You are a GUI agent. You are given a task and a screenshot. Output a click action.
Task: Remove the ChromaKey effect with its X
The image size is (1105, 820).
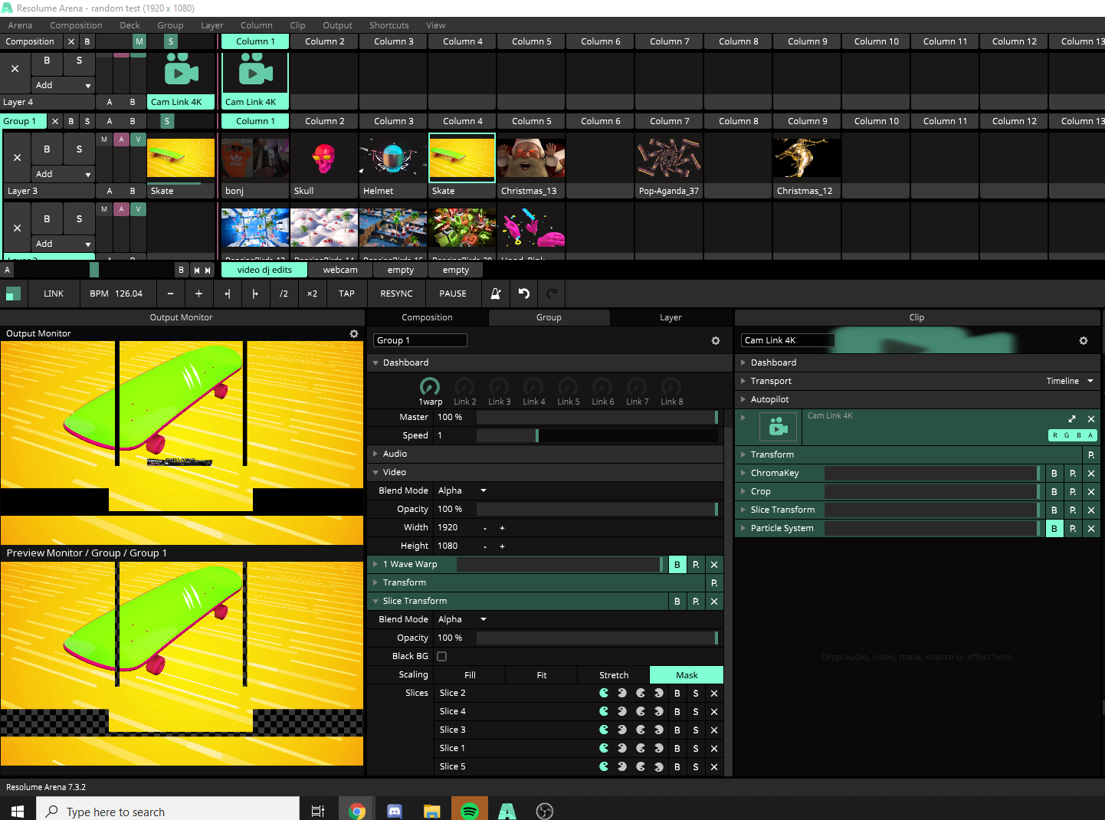point(1091,474)
